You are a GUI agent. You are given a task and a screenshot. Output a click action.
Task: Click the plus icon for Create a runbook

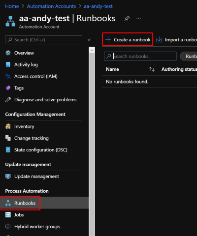pyautogui.click(x=108, y=40)
